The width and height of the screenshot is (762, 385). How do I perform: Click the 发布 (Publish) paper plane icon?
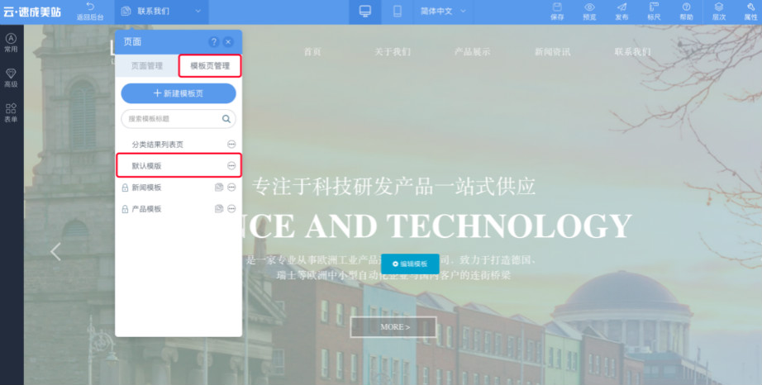point(622,7)
